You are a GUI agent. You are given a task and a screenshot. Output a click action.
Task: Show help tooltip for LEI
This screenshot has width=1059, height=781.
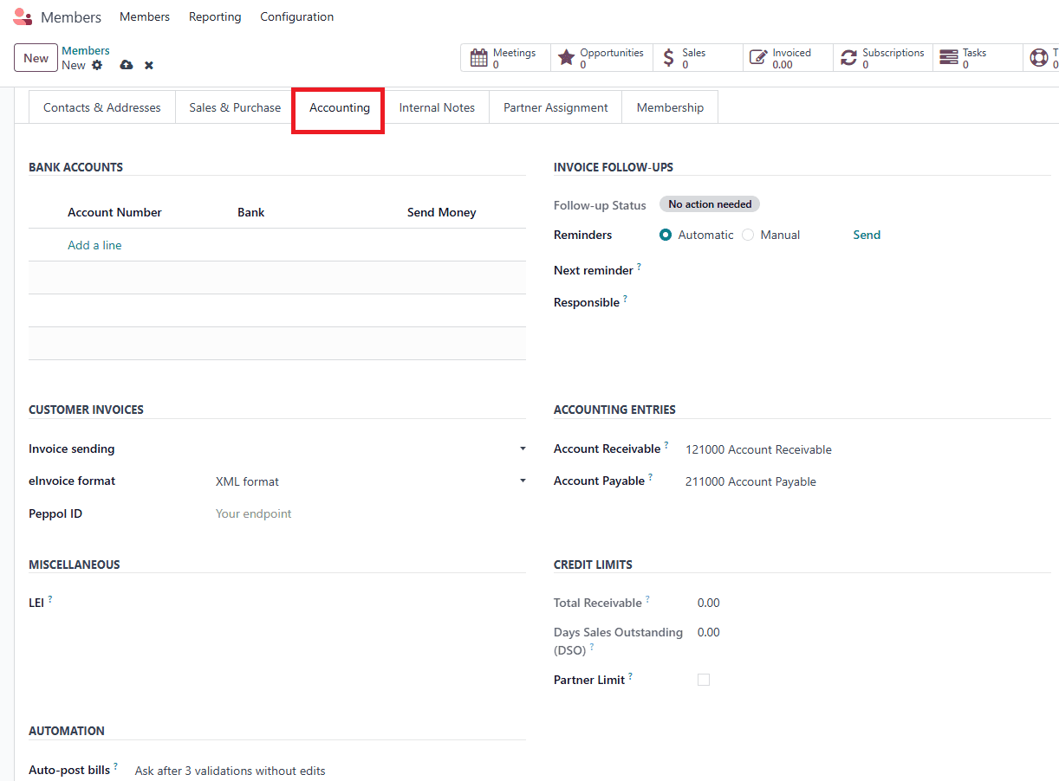pos(50,599)
